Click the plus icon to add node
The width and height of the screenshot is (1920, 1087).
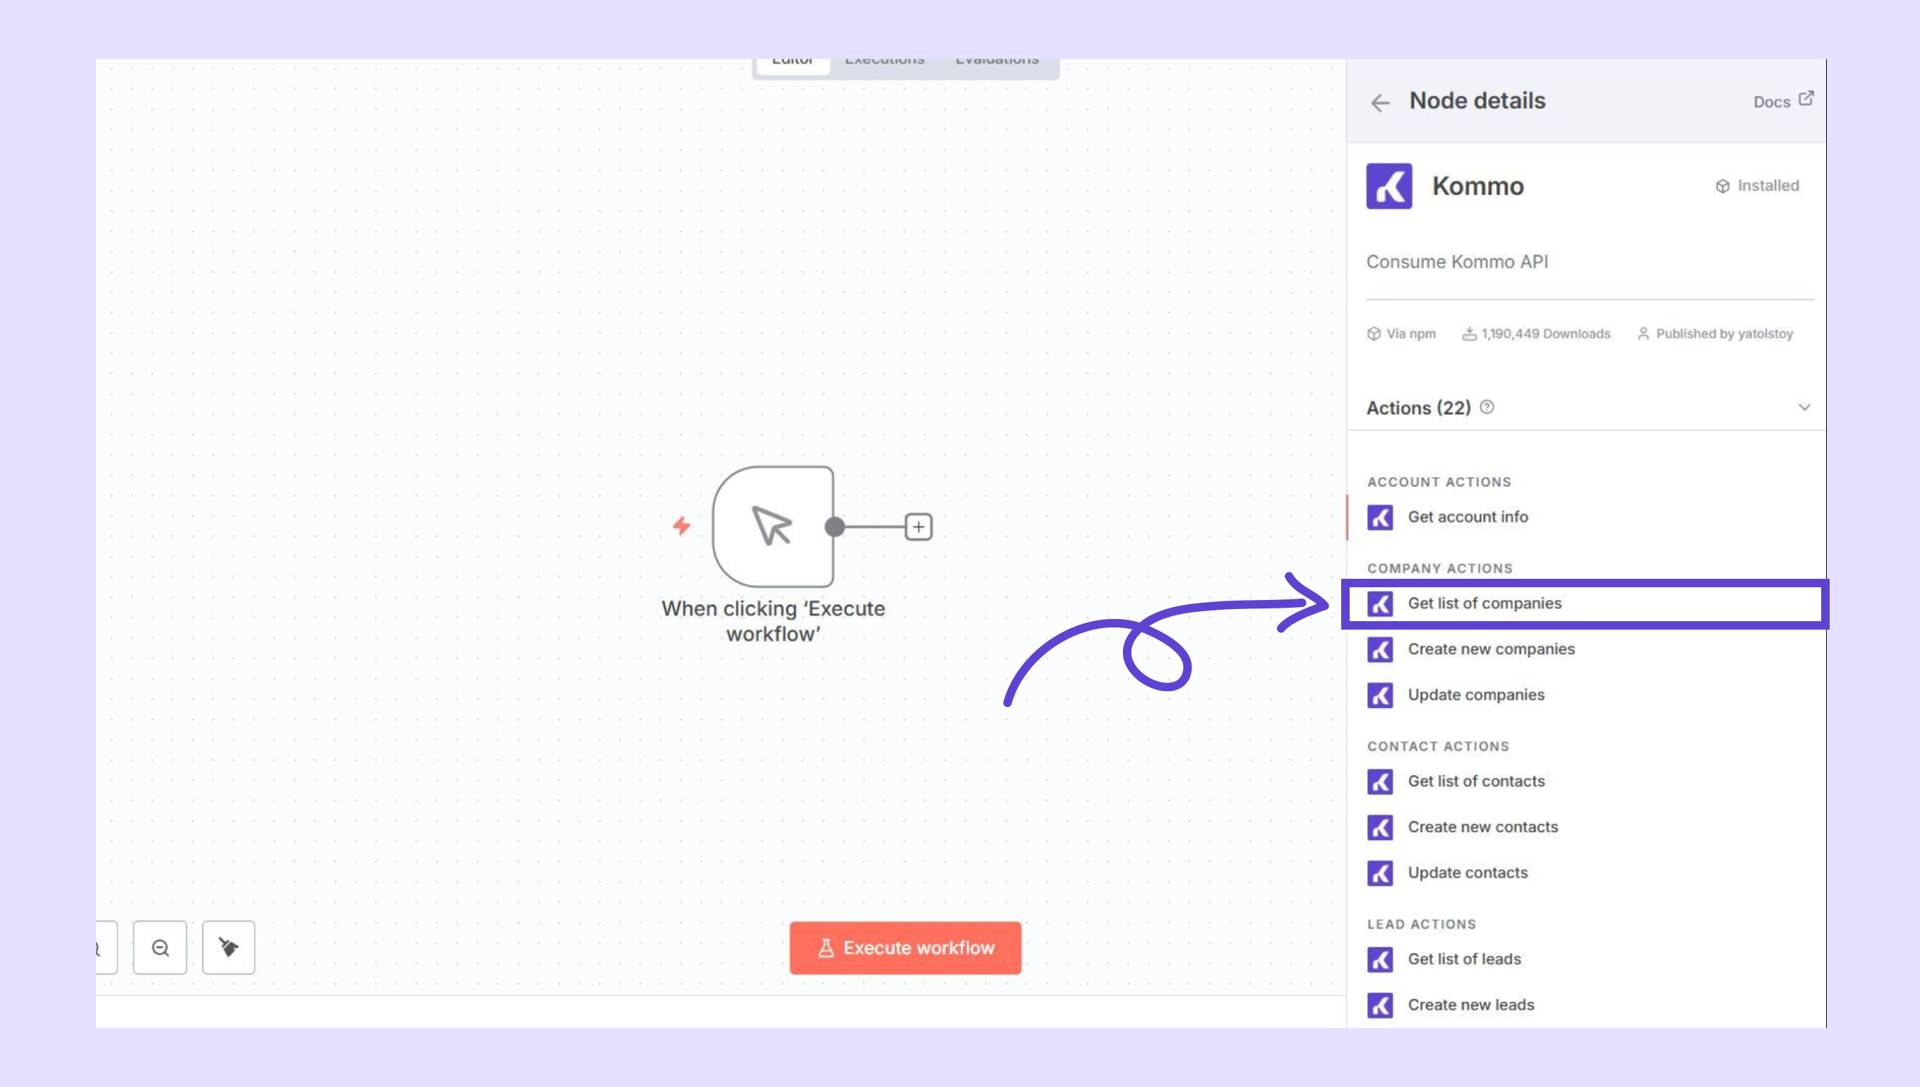[918, 527]
